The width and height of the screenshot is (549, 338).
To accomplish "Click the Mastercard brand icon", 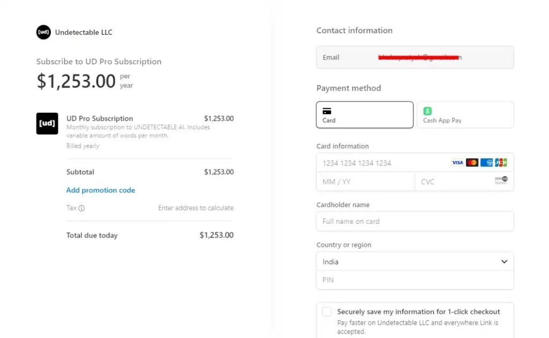I will [x=472, y=163].
